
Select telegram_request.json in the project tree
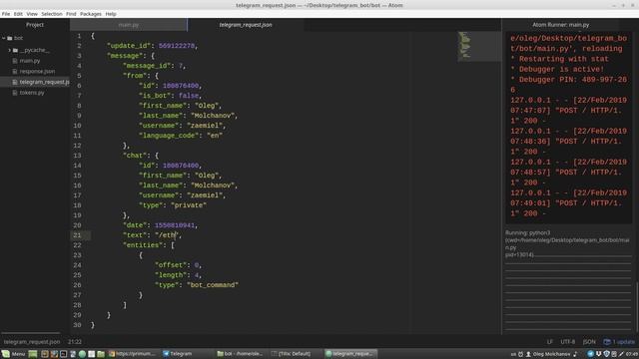tap(44, 82)
